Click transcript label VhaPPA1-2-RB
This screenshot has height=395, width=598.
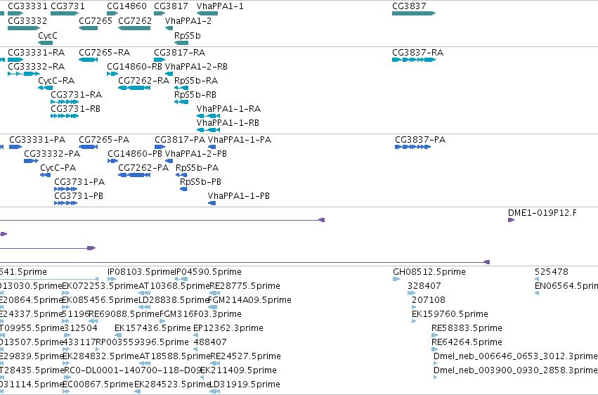pos(196,67)
